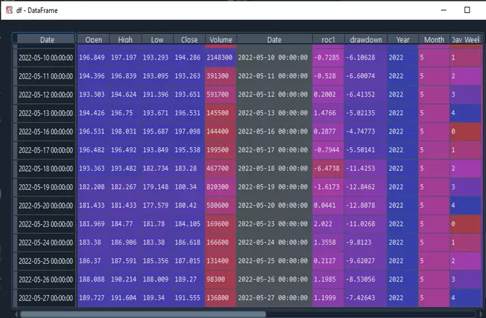Select Volume cell 98300

click(x=221, y=279)
